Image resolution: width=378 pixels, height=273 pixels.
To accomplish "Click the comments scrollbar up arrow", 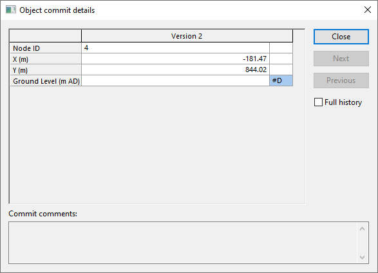I will point(362,229).
